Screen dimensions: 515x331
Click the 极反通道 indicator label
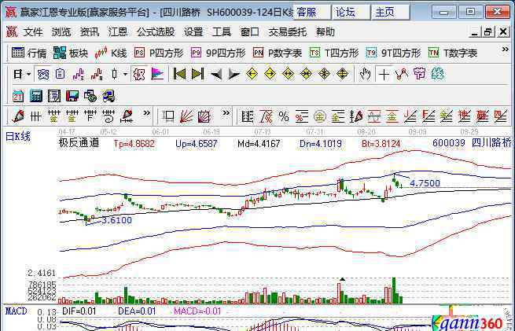point(79,143)
